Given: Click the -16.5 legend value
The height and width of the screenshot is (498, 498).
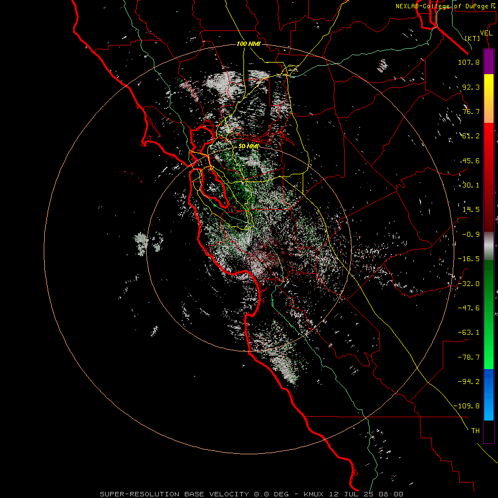Looking at the screenshot, I should [469, 259].
